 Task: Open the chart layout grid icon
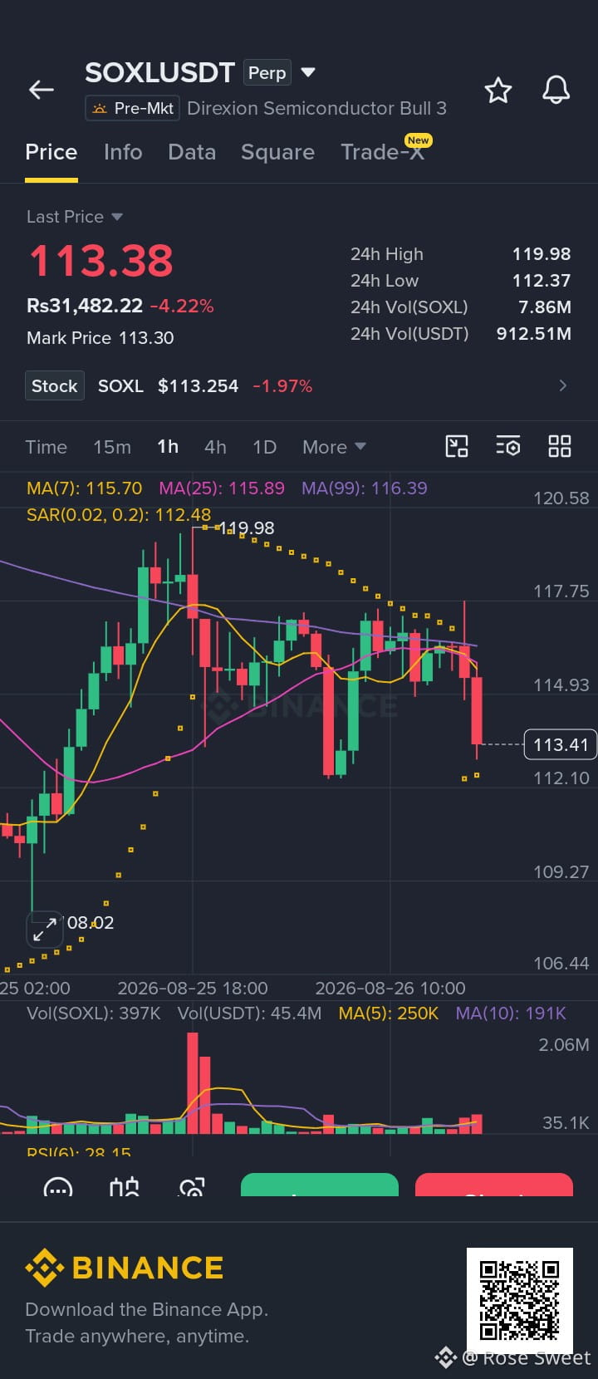click(x=560, y=446)
